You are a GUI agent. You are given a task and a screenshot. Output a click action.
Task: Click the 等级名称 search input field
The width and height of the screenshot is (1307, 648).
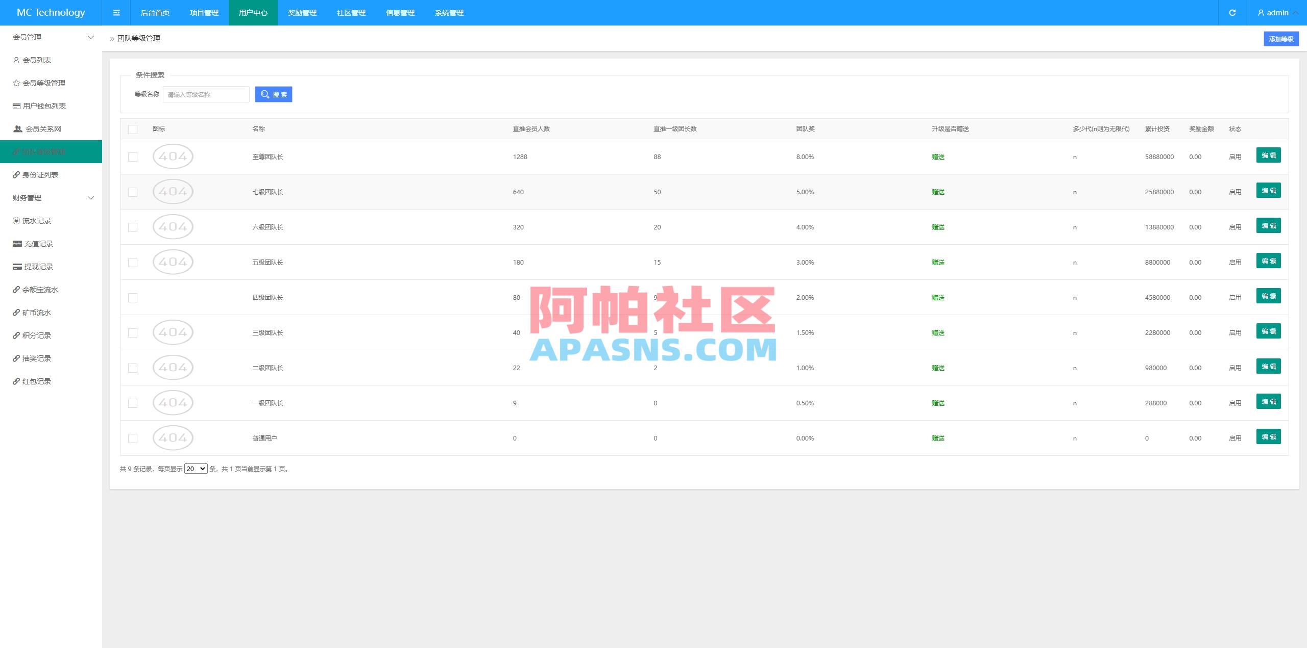click(x=206, y=94)
